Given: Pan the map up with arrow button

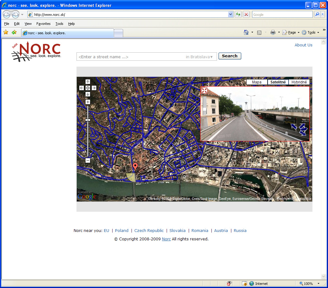Looking at the screenshot, I should [88, 82].
